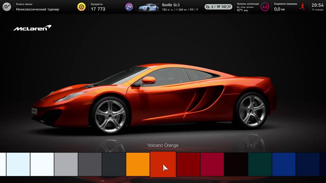
Task: Open the purple garage icon
Action: click(129, 7)
